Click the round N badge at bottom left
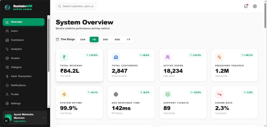Viewport: 267px width, 127px height. [7, 121]
